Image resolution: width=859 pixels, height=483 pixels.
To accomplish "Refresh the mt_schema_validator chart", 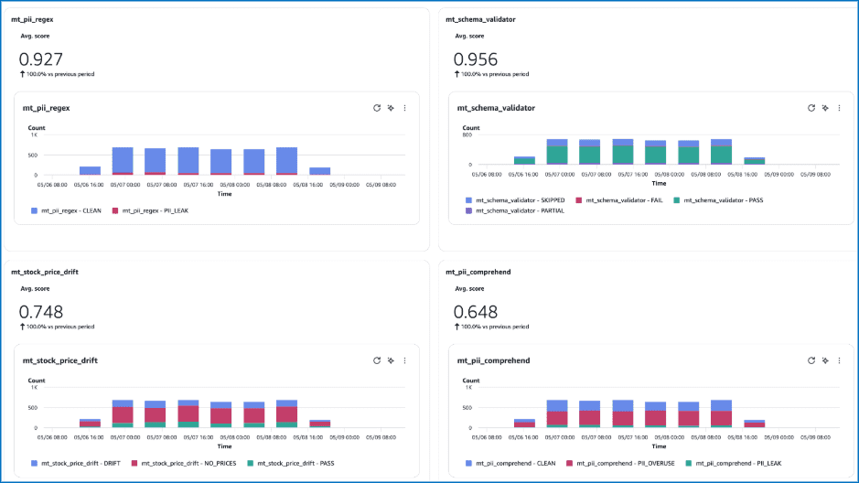I will pyautogui.click(x=811, y=108).
